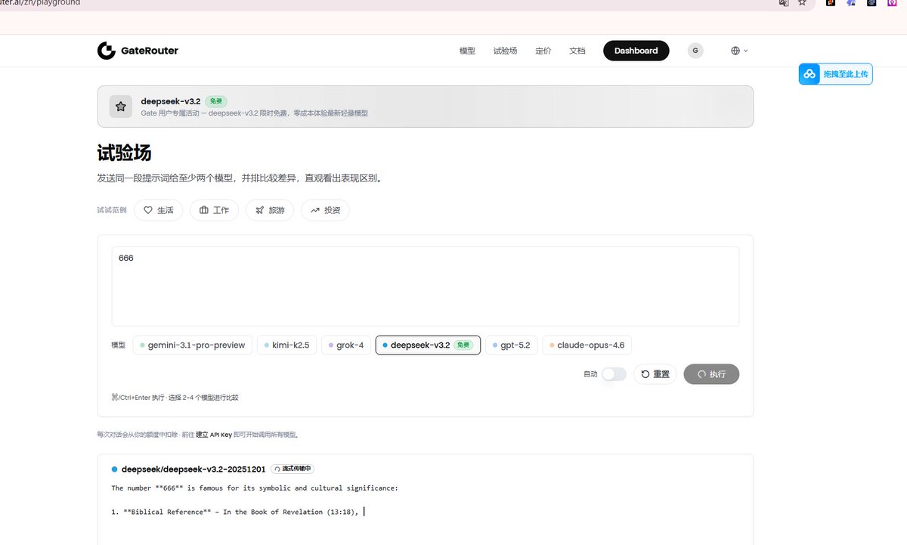The image size is (907, 545).
Task: Click the 工作 example chip label
Action: [x=221, y=210]
